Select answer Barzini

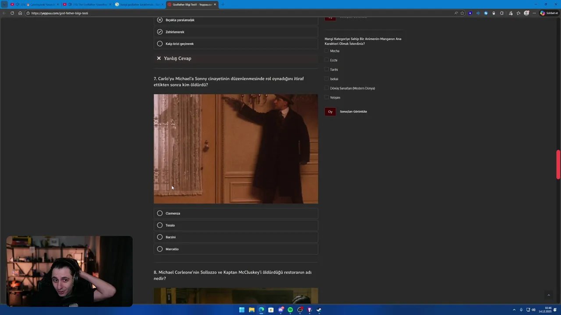236,237
